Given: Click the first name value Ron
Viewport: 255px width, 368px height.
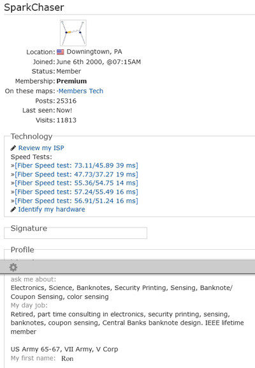Looking at the screenshot, I should [67, 358].
